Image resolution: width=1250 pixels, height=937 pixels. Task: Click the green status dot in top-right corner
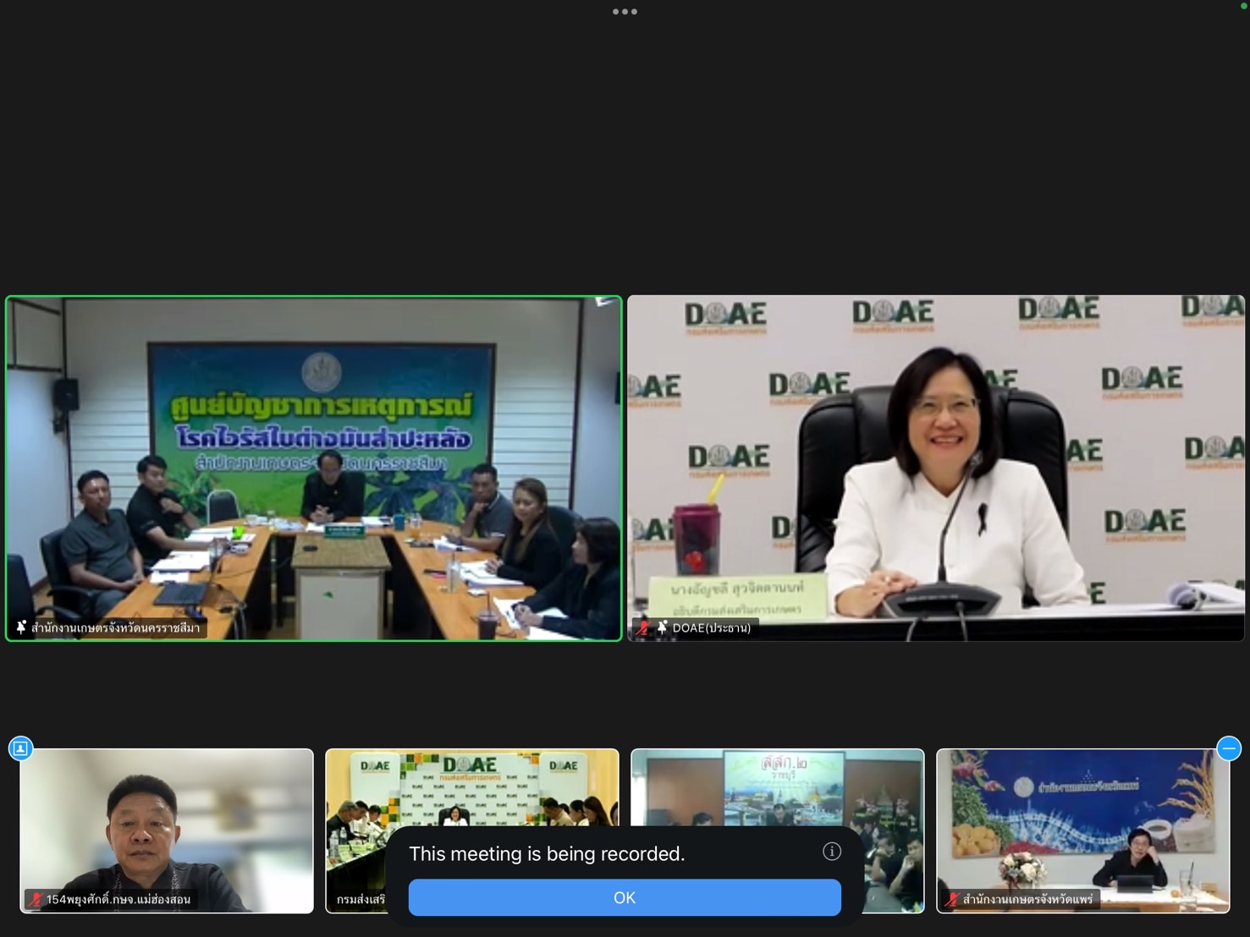1243,6
